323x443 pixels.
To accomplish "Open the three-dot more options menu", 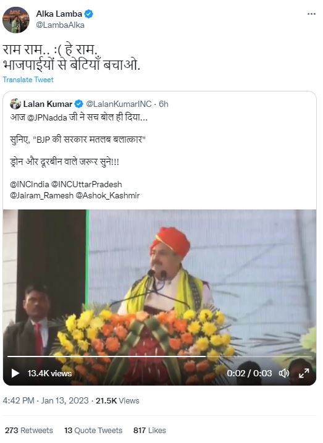I will coord(311,14).
